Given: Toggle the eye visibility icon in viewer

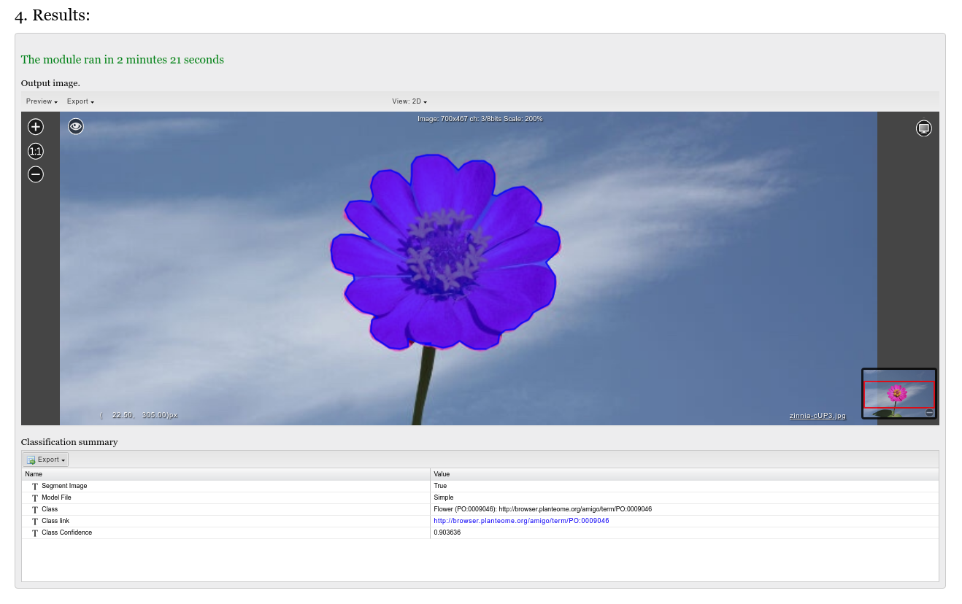Looking at the screenshot, I should (x=76, y=126).
